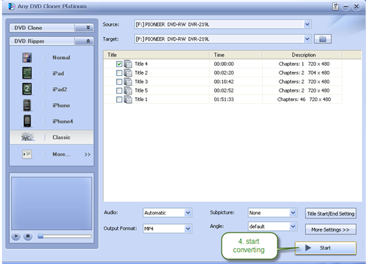Play the preview video
366x264 pixels.
[x=16, y=236]
